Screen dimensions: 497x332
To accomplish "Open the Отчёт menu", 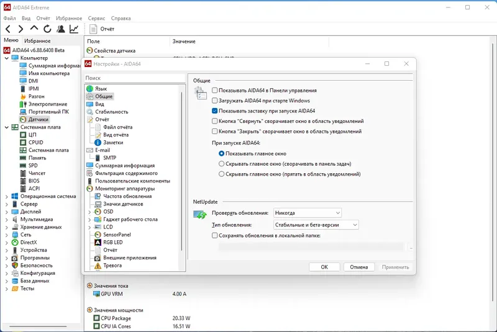I will pyautogui.click(x=43, y=19).
